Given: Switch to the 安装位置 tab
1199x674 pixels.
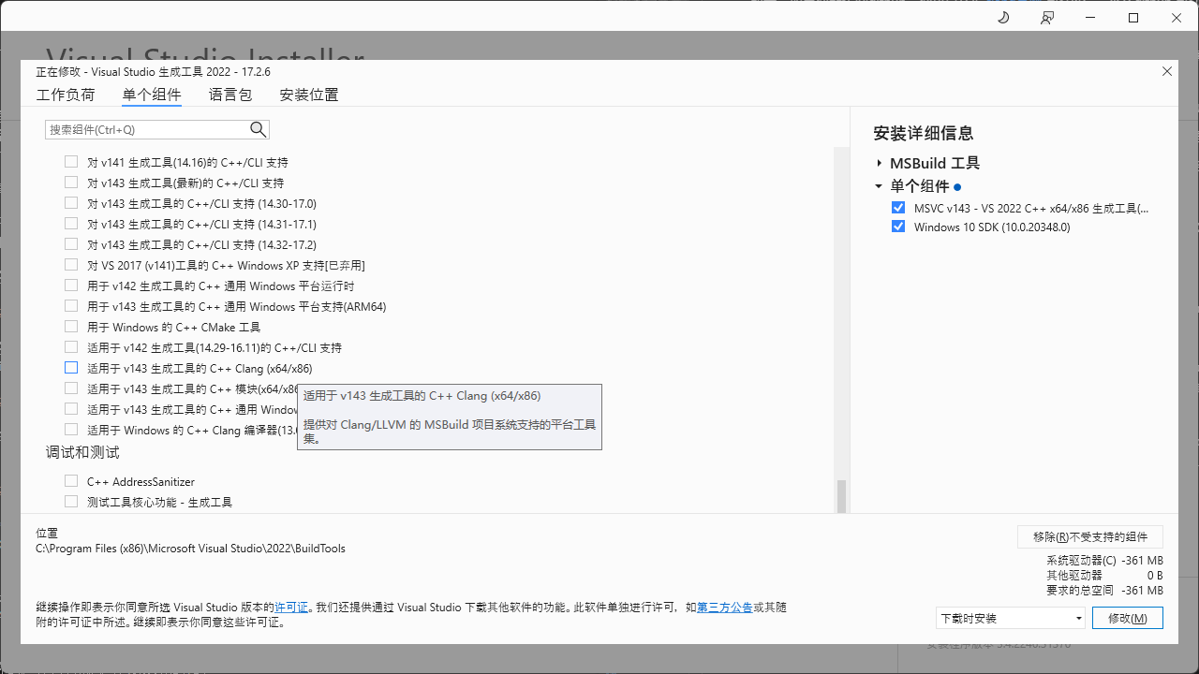Looking at the screenshot, I should click(x=309, y=95).
